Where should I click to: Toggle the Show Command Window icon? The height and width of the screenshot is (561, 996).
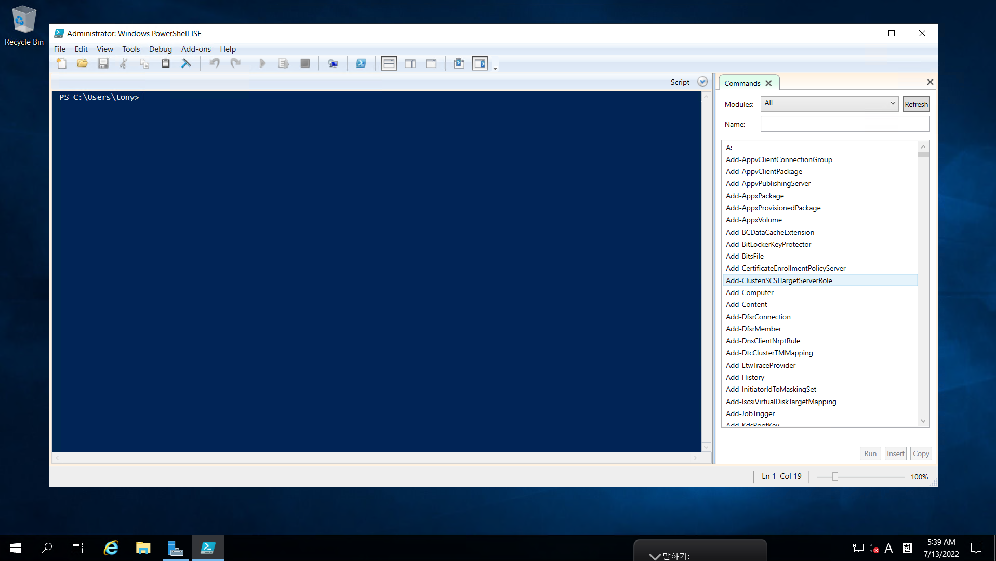pos(459,63)
